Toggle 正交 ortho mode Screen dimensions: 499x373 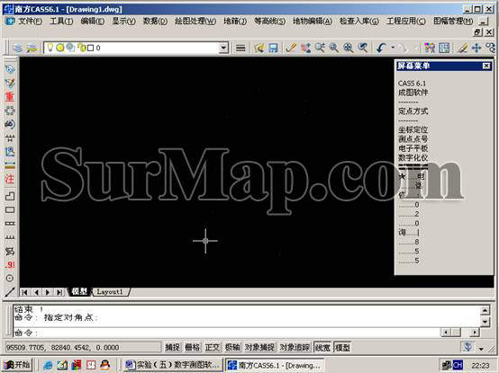(x=213, y=347)
